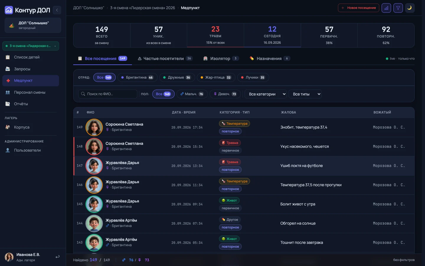Viewport: 425px width, 266px height.
Task: Select the Жар-птица squad chip
Action: point(216,77)
